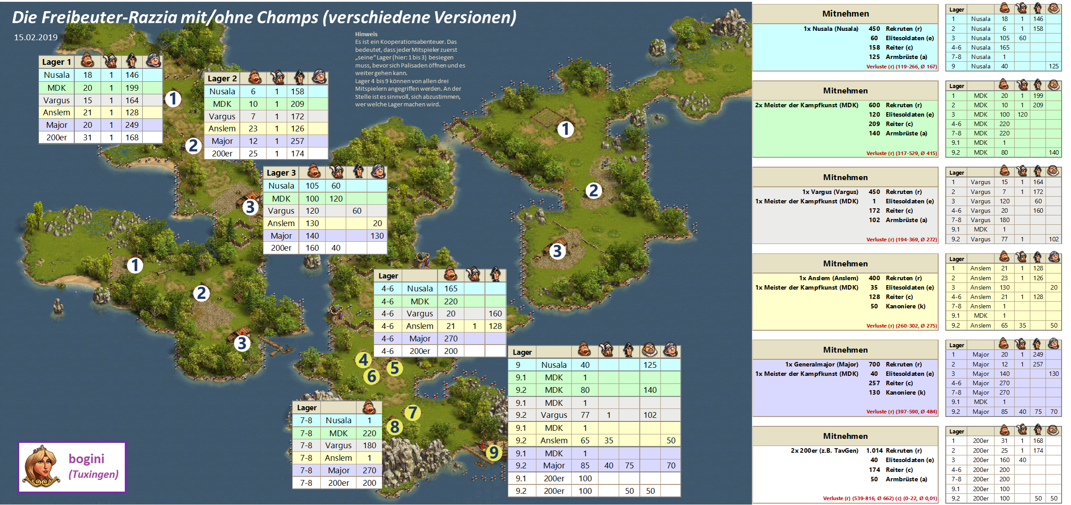
Task: Click the cavalry icon in Lager 4-6 table
Action: click(x=495, y=275)
